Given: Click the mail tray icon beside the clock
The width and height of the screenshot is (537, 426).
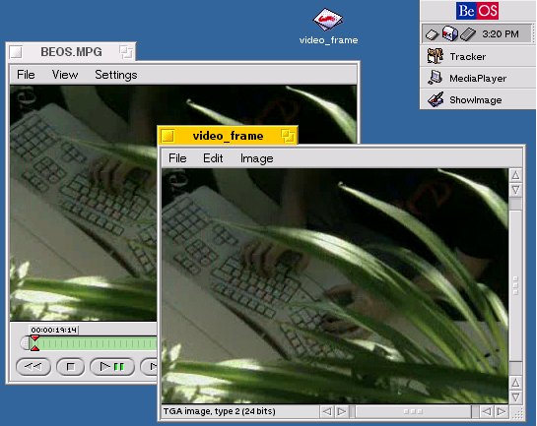Looking at the screenshot, I should point(449,33).
